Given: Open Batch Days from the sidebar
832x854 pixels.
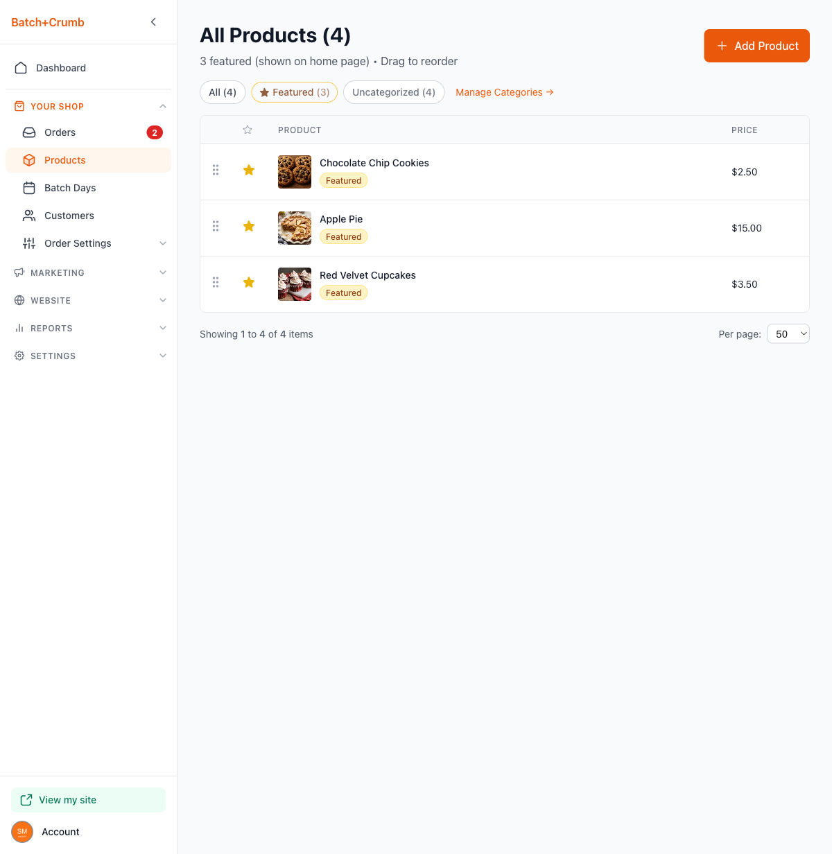Looking at the screenshot, I should click(69, 188).
